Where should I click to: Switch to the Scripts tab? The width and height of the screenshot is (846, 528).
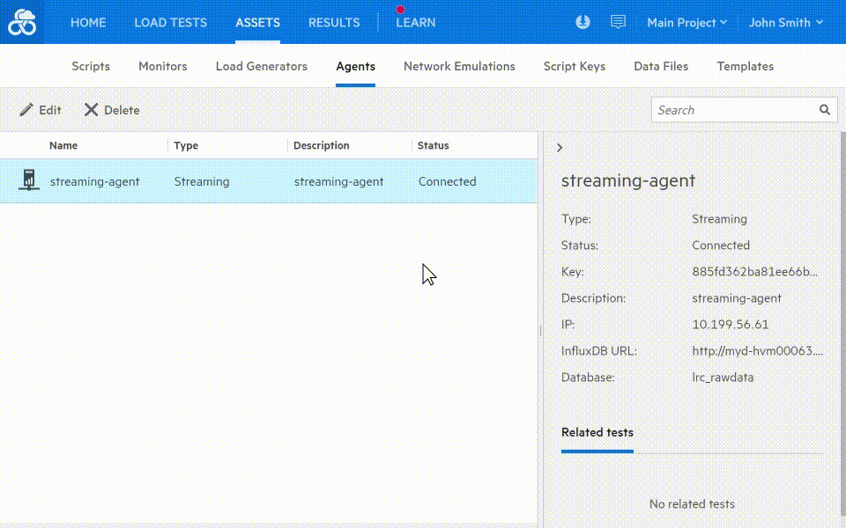[91, 66]
